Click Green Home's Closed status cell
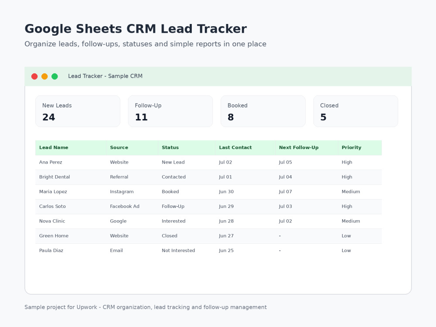 (x=187, y=236)
